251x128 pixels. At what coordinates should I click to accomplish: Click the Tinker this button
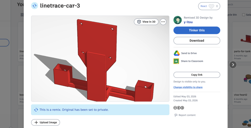(x=197, y=30)
